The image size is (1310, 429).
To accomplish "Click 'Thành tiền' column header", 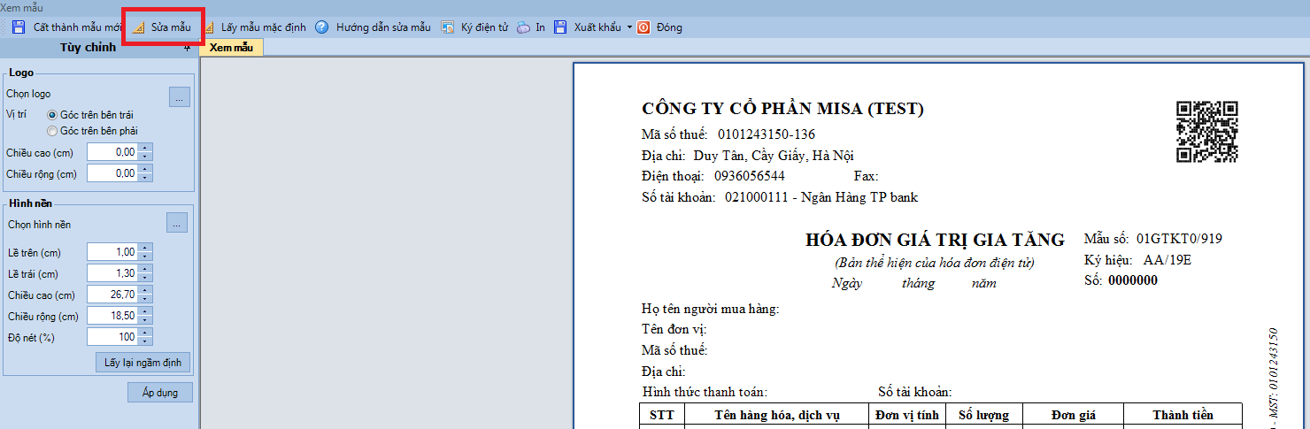I will (x=1183, y=415).
